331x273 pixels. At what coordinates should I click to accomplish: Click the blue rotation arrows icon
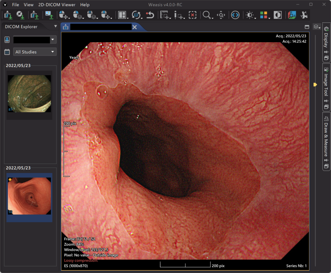click(235, 15)
